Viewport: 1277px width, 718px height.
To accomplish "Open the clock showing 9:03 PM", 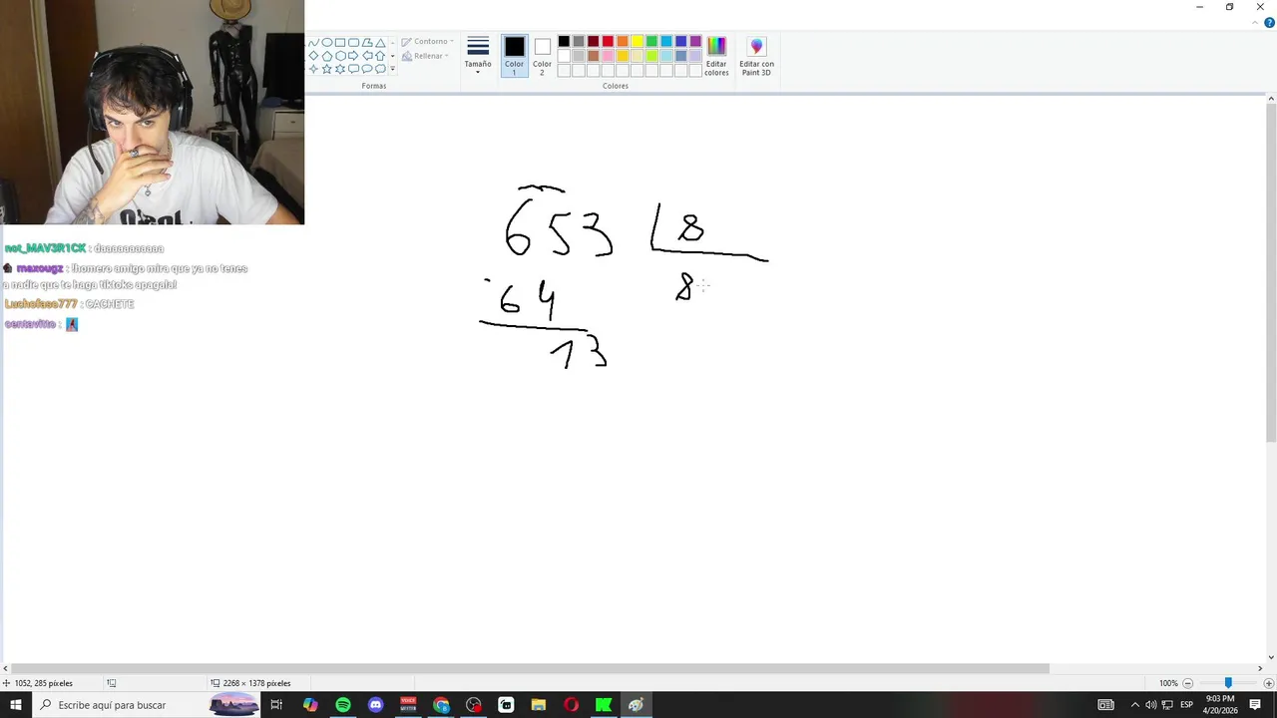I will pos(1220,705).
